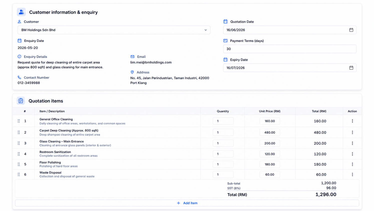Open the Quotation Date calendar picker icon
The width and height of the screenshot is (374, 211).
pos(351,30)
